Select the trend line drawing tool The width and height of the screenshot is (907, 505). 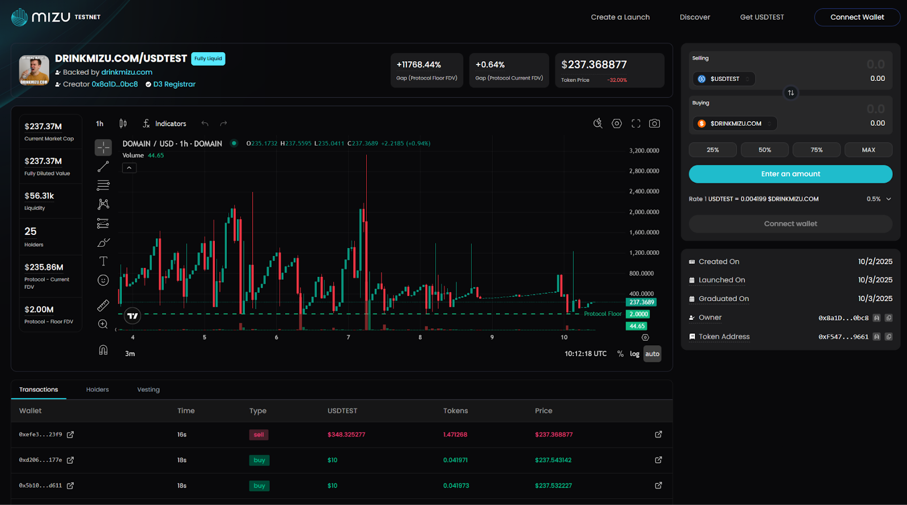coord(103,166)
